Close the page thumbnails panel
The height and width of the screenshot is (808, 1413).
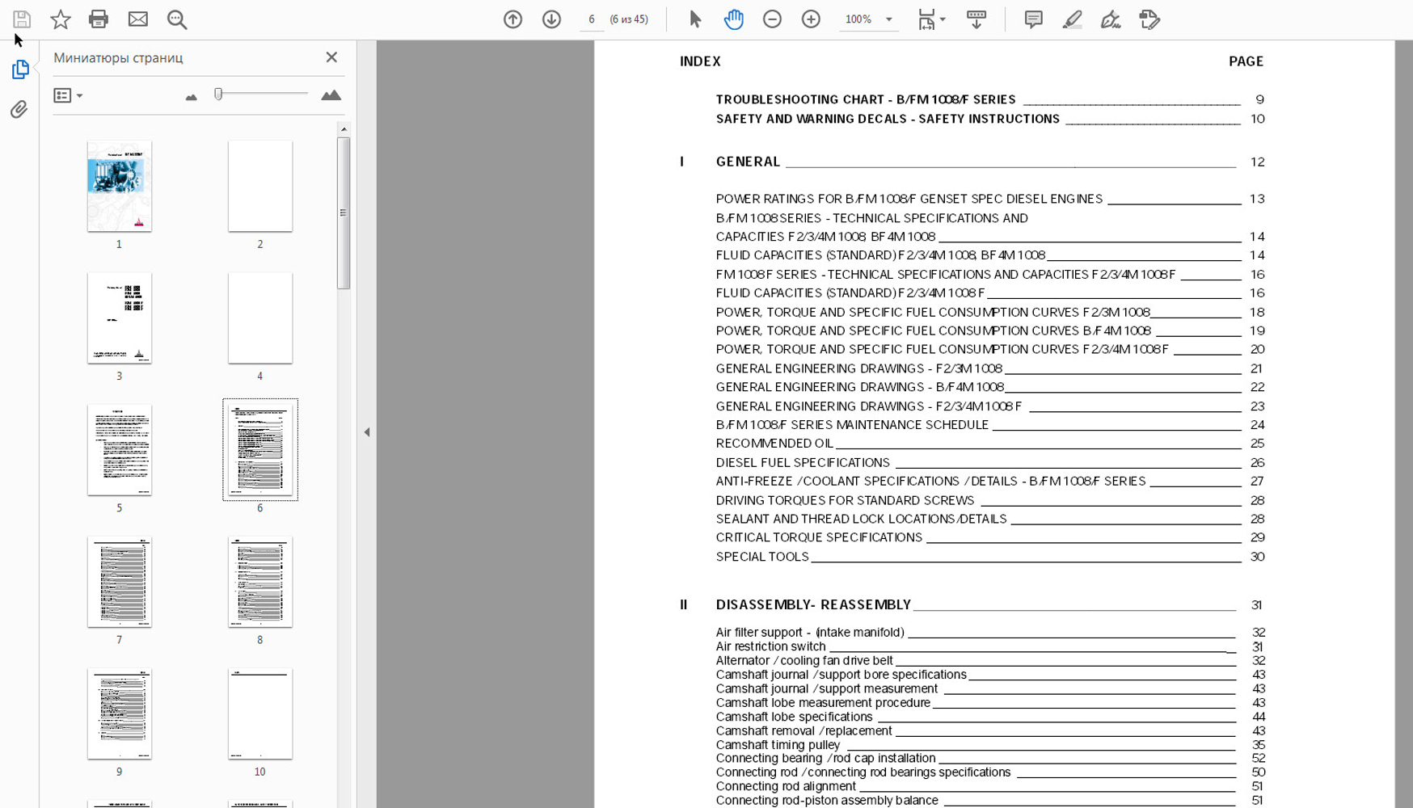[331, 57]
